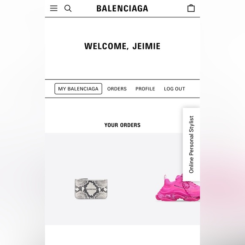Click the word Stylist on the vertical side tab

tap(191, 124)
